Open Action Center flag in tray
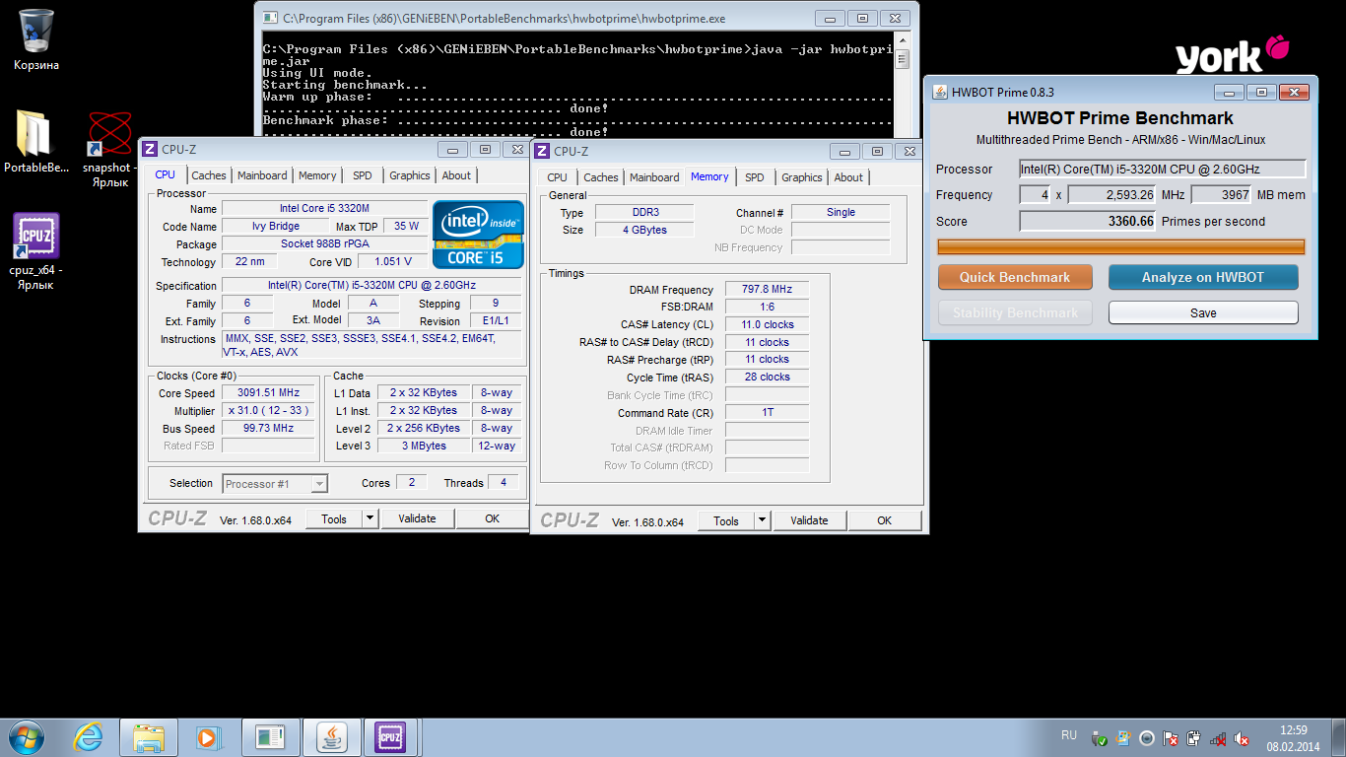1346x757 pixels. pos(1171,738)
